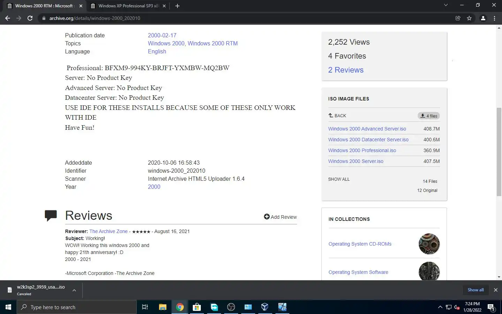Switch to Windows XP Professional SP3 tab

[128, 6]
